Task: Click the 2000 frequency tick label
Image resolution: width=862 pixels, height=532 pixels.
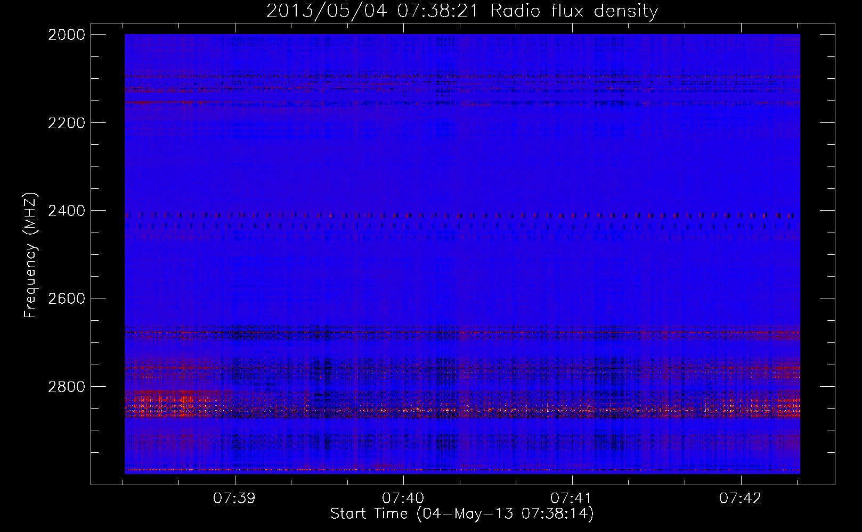Action: 67,35
